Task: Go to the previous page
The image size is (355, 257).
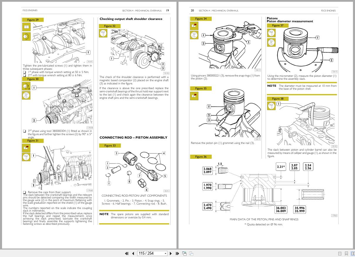Action: 133,253
